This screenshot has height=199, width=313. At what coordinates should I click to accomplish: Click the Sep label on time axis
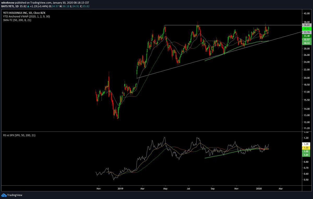tap(213, 188)
